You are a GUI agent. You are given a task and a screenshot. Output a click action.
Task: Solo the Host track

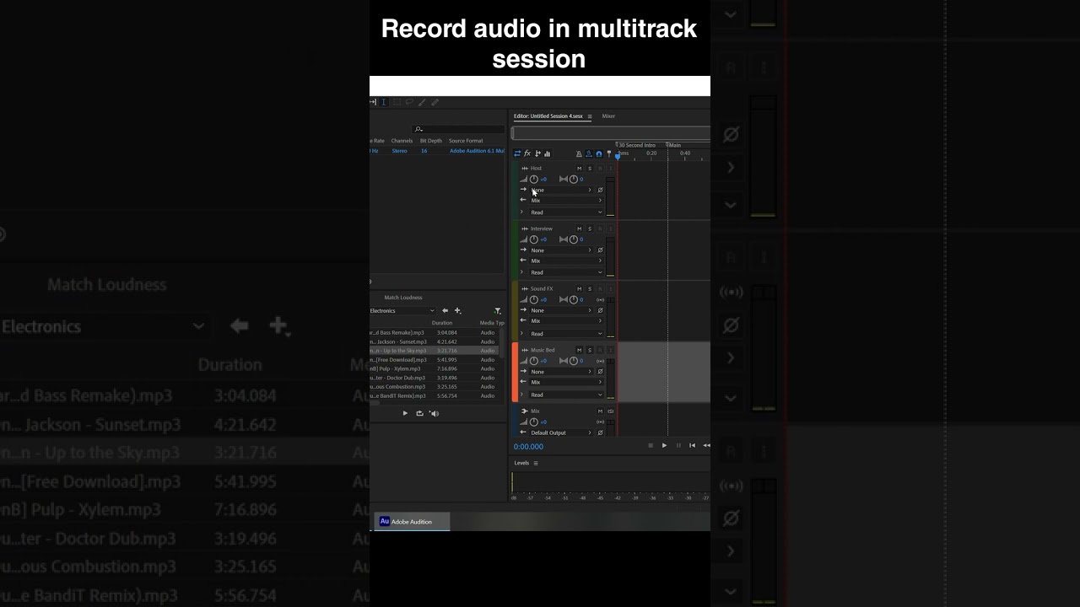pos(590,169)
